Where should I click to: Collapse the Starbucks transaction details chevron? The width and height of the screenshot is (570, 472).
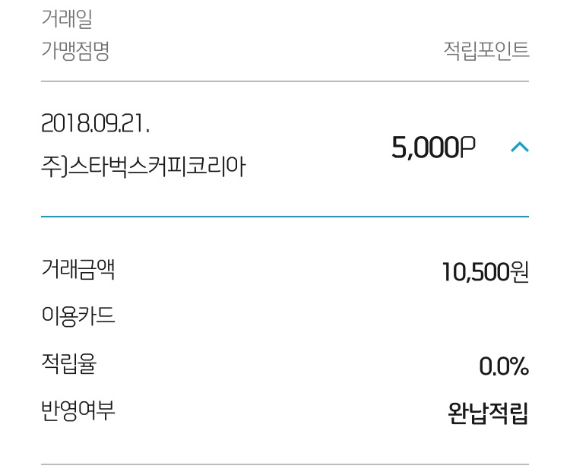pyautogui.click(x=520, y=147)
